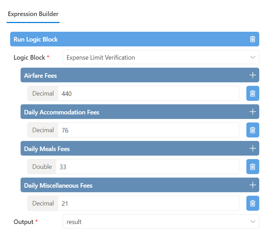
Task: Open the Output result dropdown
Action: coord(161,222)
